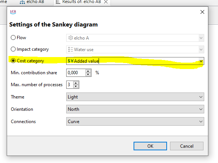Select the Flow radio button
The height and width of the screenshot is (163, 218).
tap(13, 38)
